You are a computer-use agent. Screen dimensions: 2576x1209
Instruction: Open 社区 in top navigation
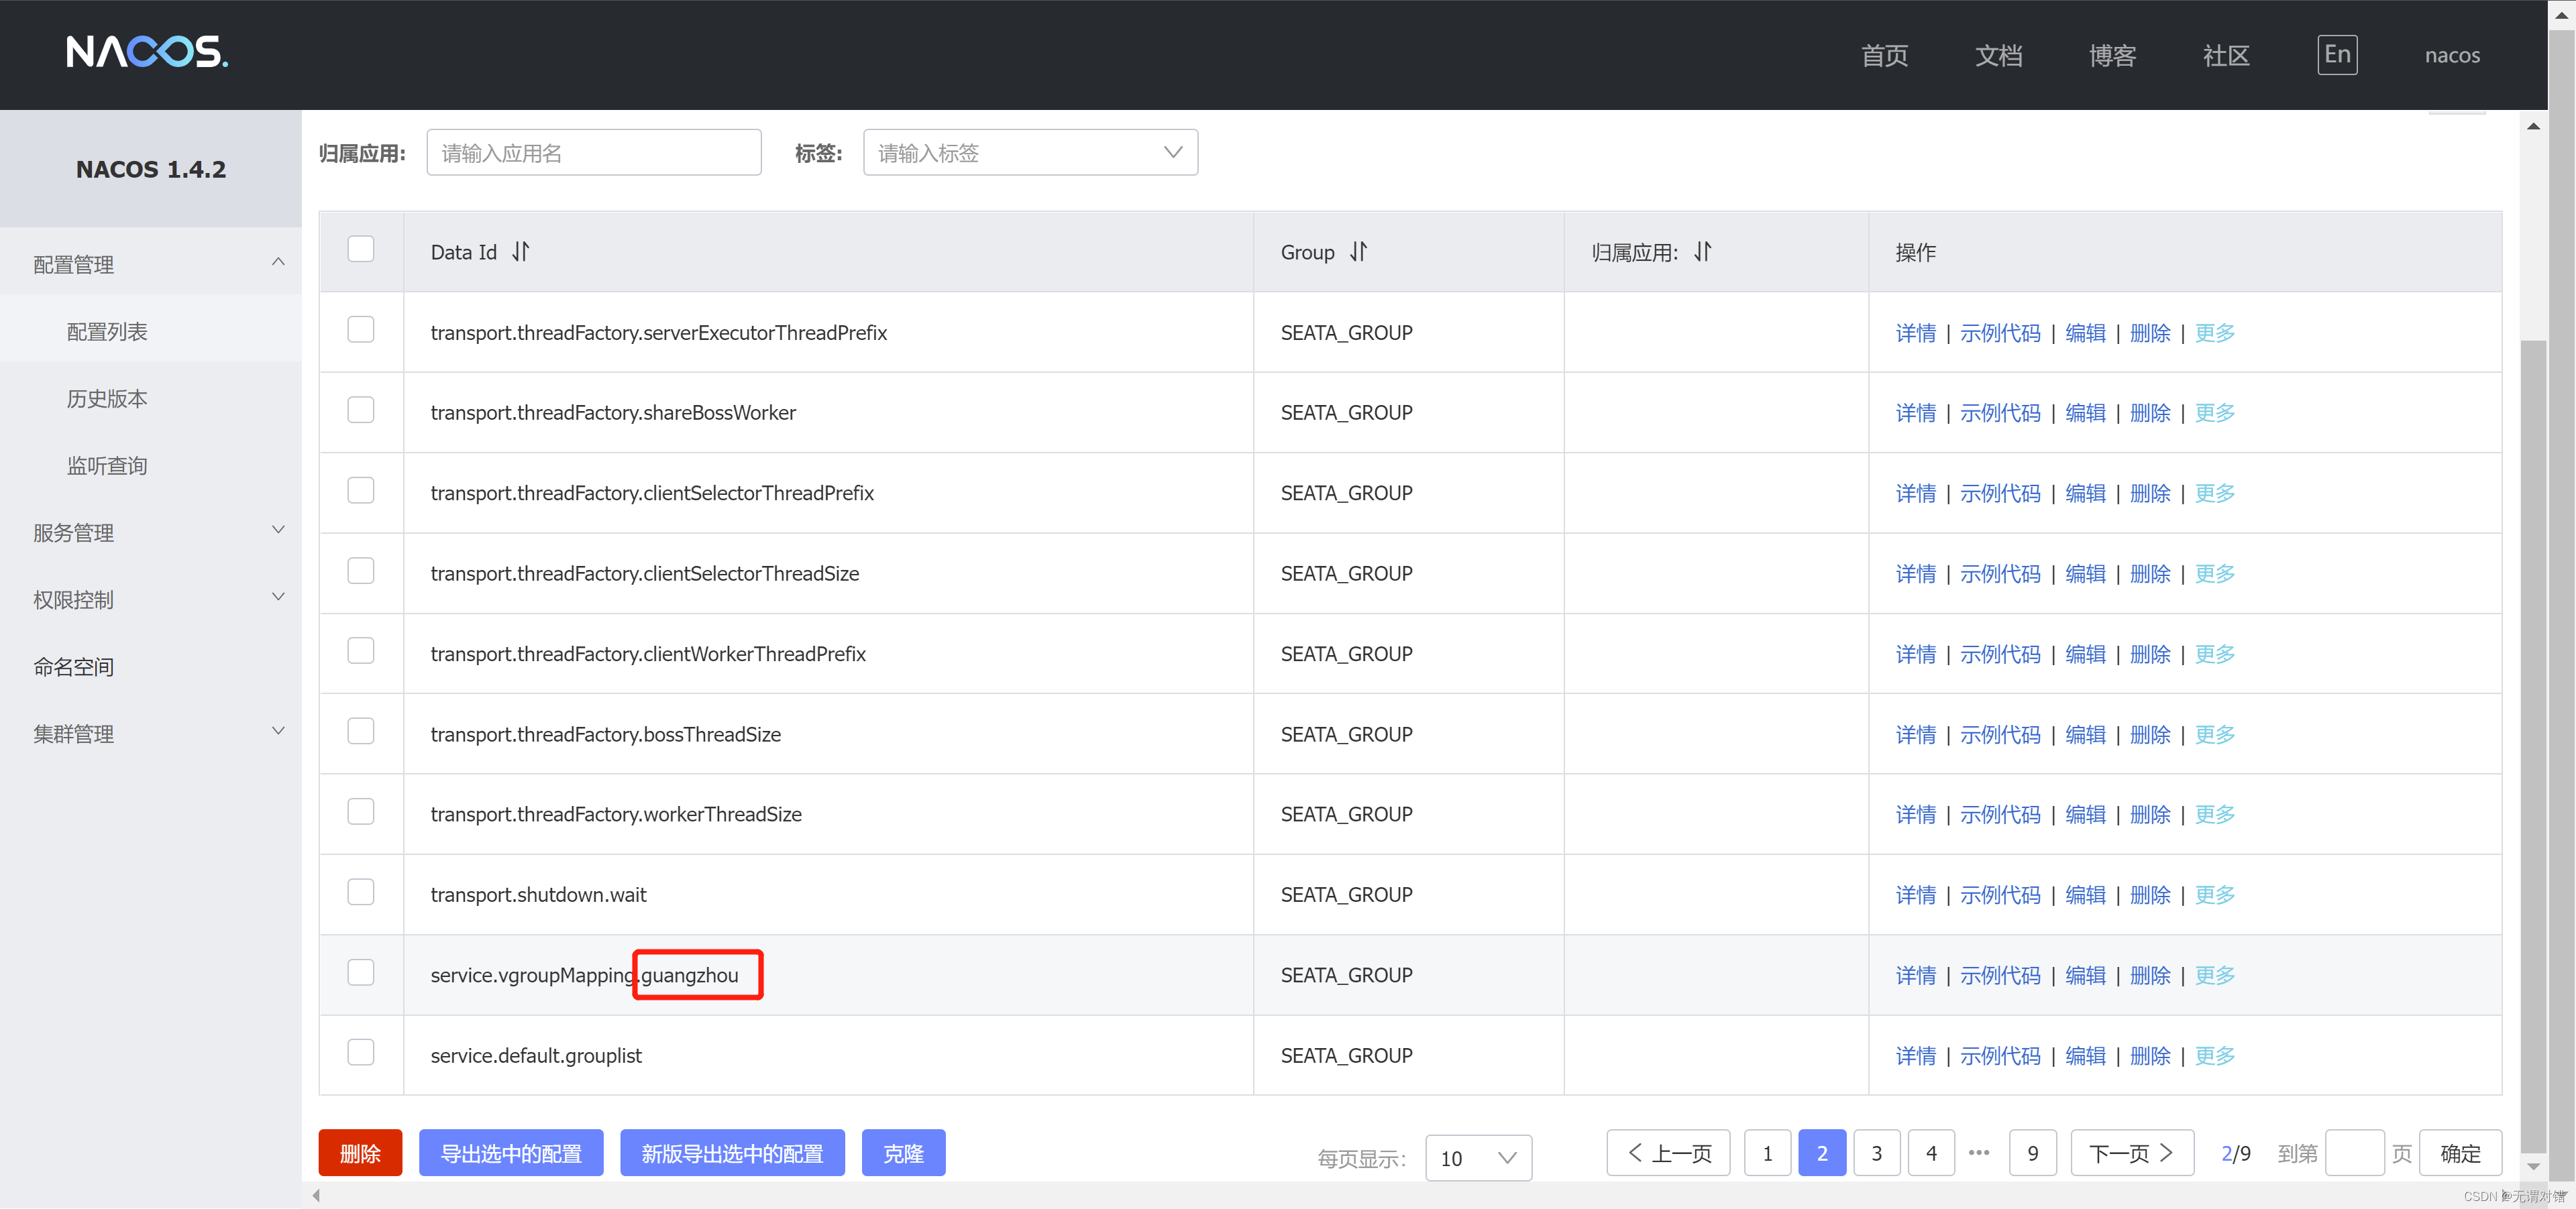[2226, 55]
